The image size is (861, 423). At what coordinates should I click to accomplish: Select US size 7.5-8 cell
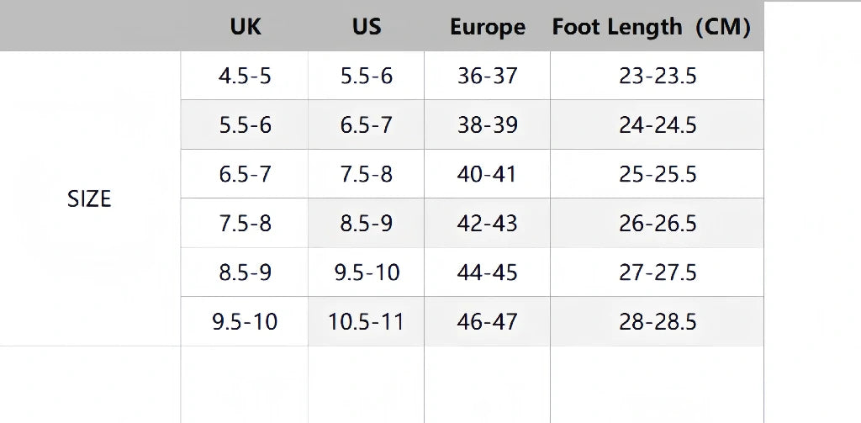point(367,174)
